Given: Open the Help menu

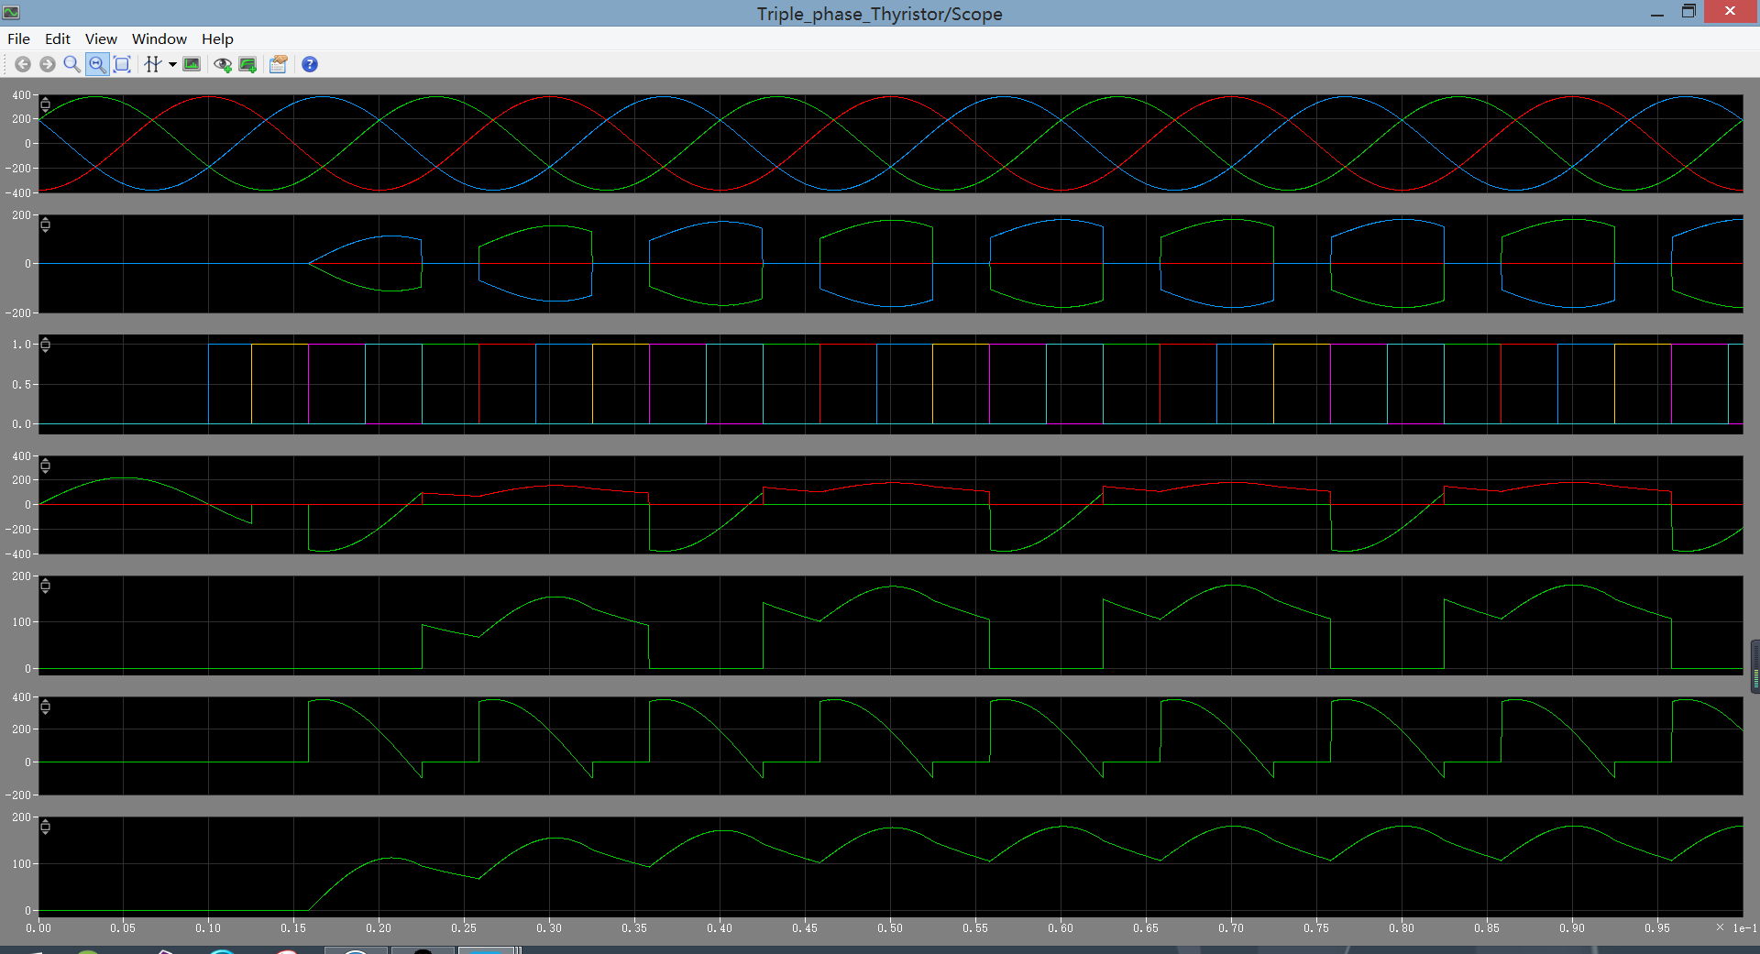Looking at the screenshot, I should [217, 38].
